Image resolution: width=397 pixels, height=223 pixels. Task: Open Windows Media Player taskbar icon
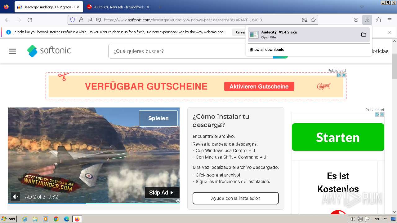(x=46, y=219)
